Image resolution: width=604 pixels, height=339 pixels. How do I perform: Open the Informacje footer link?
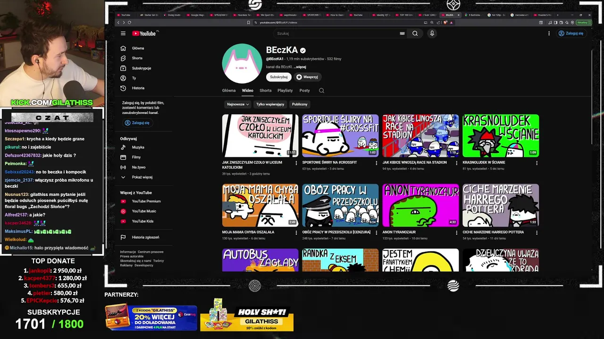tap(128, 252)
